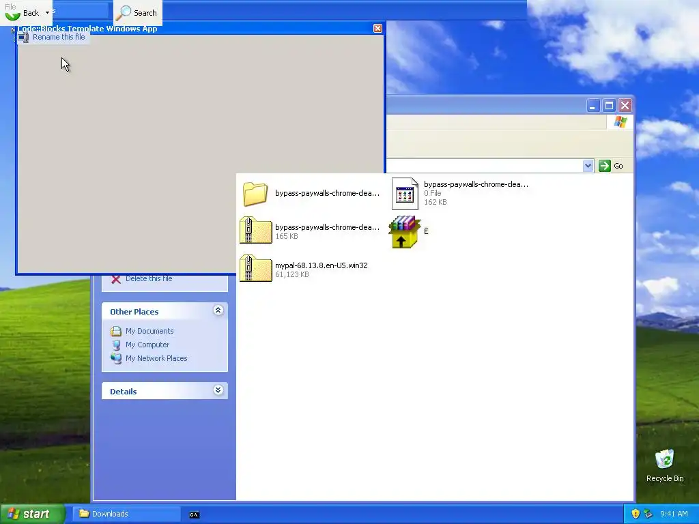Click the Details panel header
This screenshot has height=524, width=699.
[165, 391]
